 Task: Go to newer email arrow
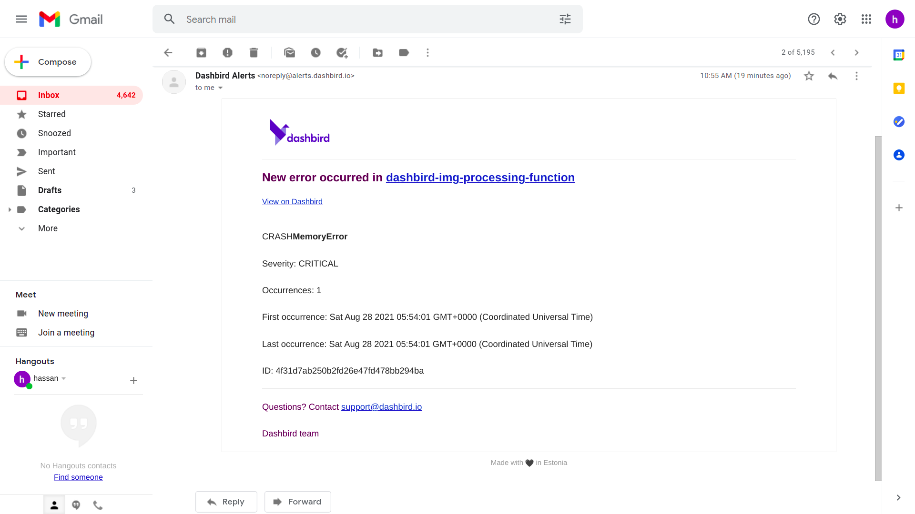[x=833, y=52]
